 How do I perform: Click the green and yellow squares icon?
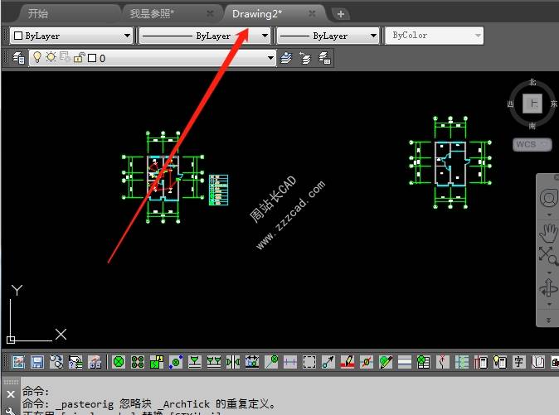pos(157,362)
